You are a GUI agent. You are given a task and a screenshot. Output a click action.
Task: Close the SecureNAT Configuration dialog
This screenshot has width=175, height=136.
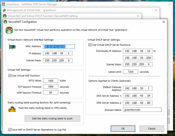(164, 22)
